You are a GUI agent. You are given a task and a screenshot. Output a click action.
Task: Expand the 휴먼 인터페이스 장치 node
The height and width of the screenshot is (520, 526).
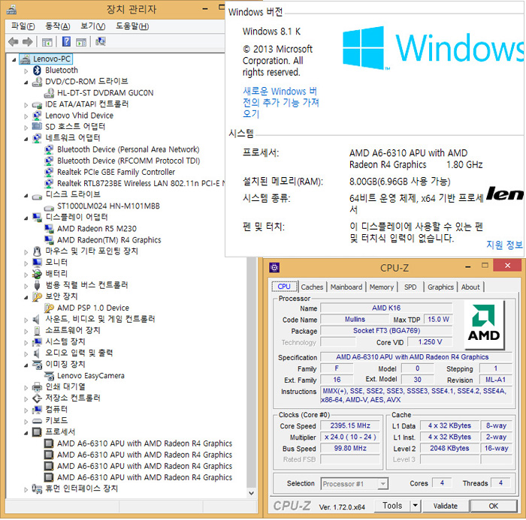pyautogui.click(x=26, y=489)
